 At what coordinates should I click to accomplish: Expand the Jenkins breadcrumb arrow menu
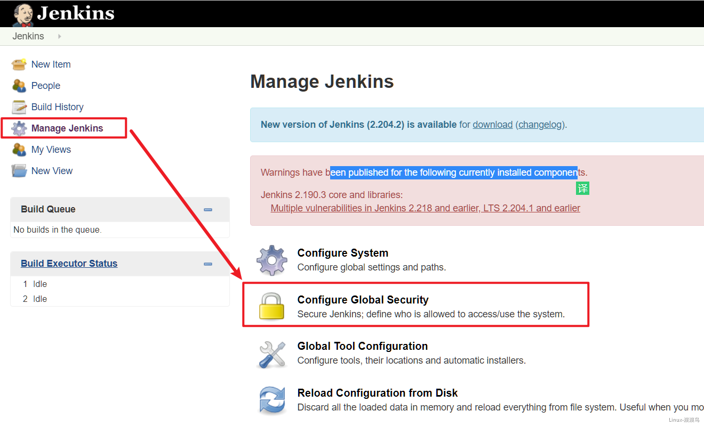tap(59, 36)
